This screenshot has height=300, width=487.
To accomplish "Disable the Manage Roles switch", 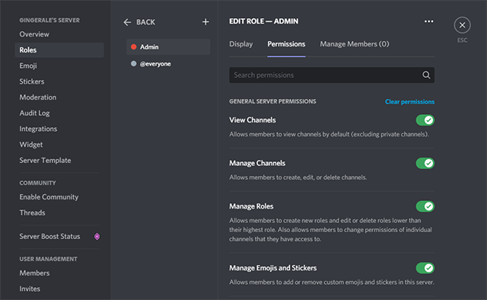I will 425,206.
